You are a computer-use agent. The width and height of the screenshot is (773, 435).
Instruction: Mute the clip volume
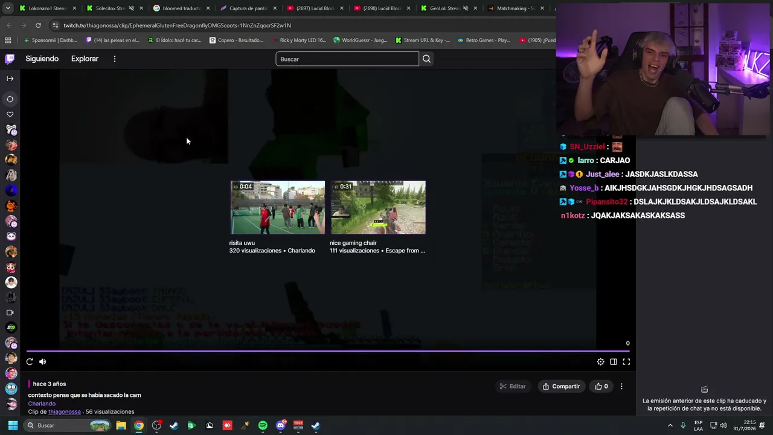pos(42,361)
